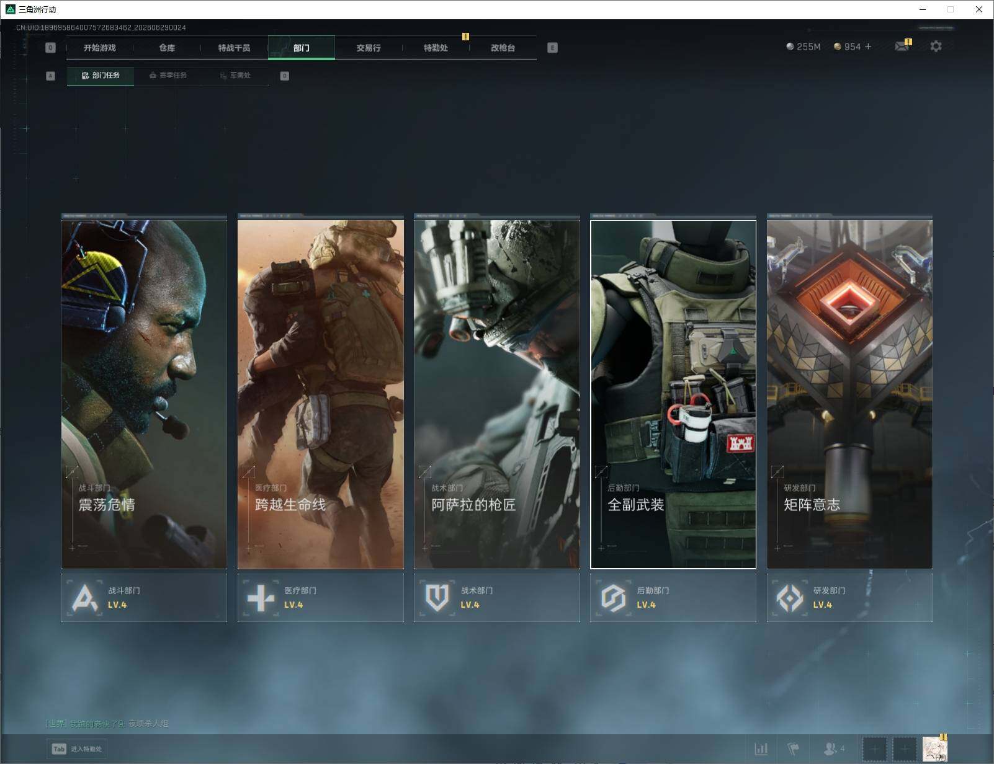Click the medical department cross emblem
Image resolution: width=994 pixels, height=764 pixels.
[261, 598]
